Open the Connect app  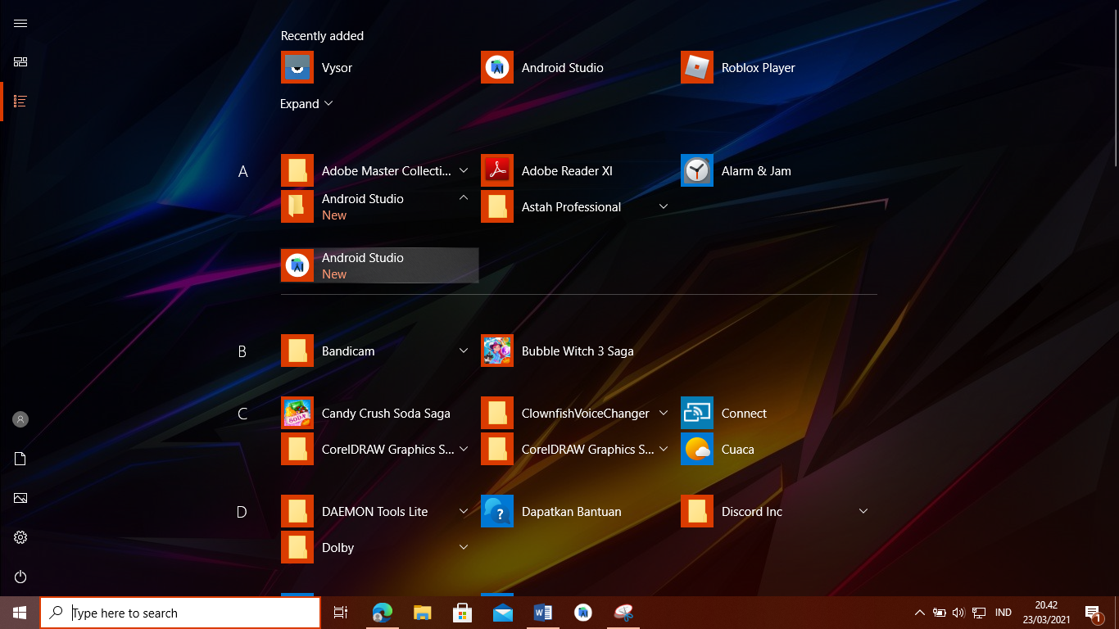tap(779, 413)
